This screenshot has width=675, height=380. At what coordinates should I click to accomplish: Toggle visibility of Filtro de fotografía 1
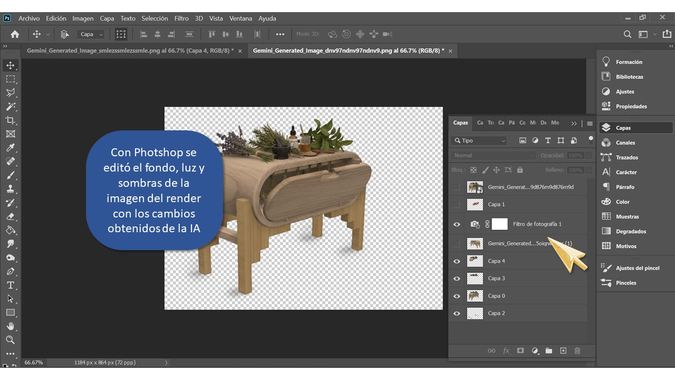click(x=457, y=224)
